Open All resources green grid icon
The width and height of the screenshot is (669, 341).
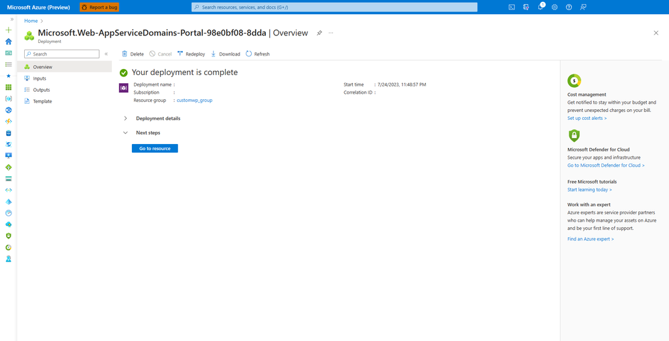[x=9, y=87]
